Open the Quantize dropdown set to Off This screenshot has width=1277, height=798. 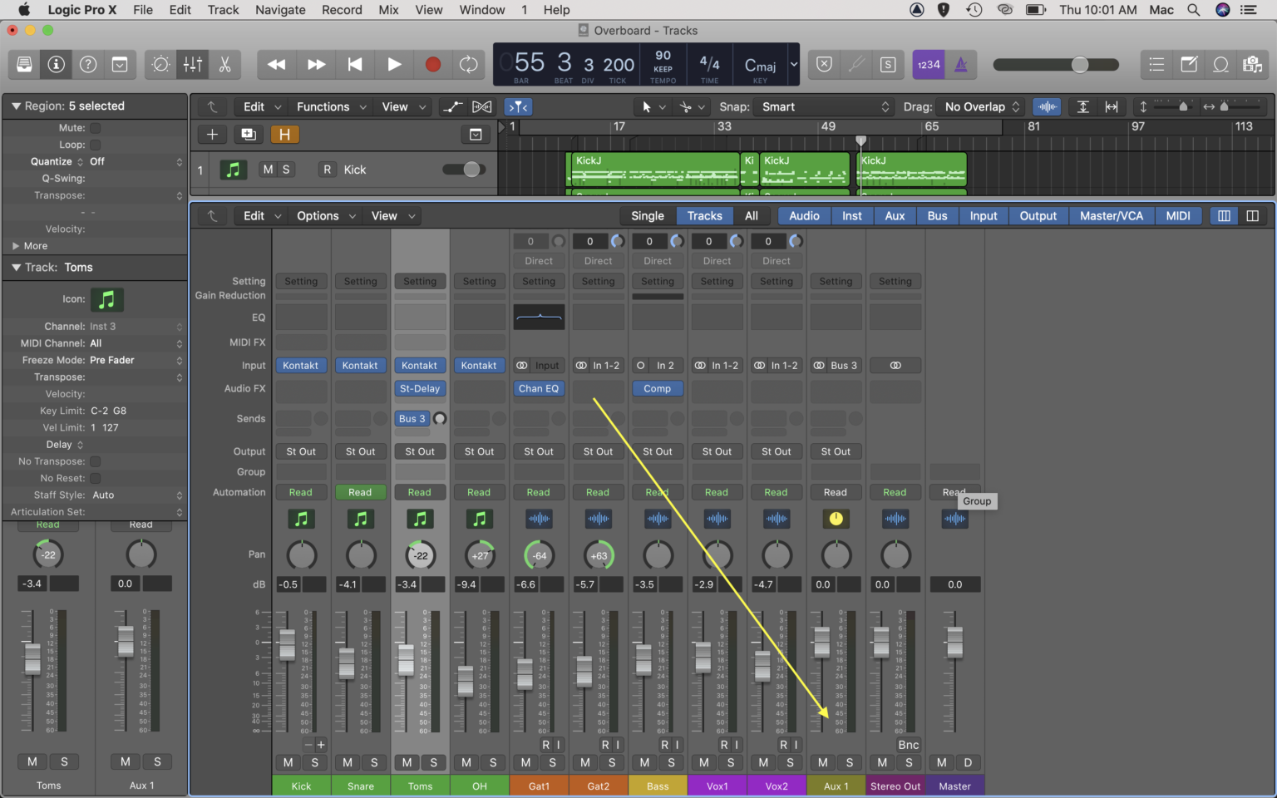click(x=116, y=161)
